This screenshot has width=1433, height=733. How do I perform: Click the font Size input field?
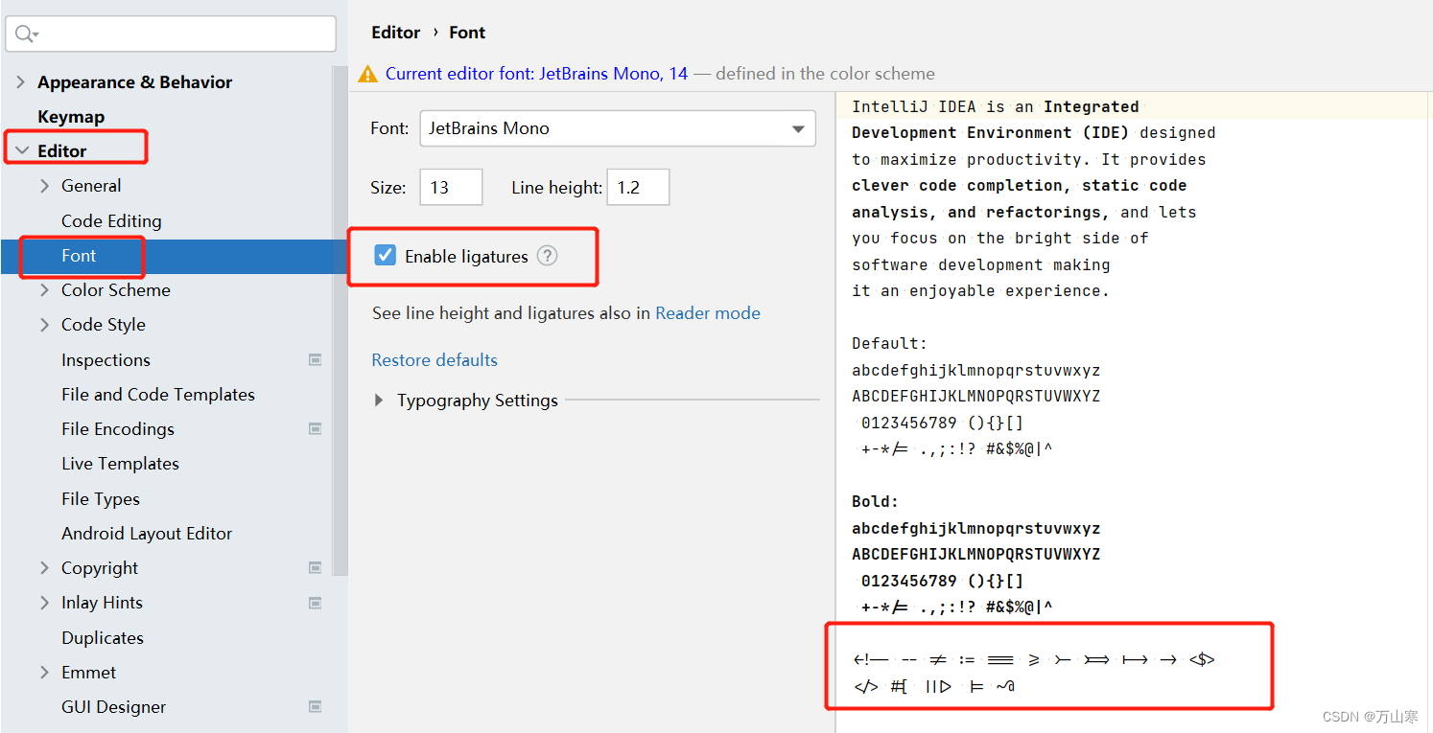pyautogui.click(x=451, y=188)
